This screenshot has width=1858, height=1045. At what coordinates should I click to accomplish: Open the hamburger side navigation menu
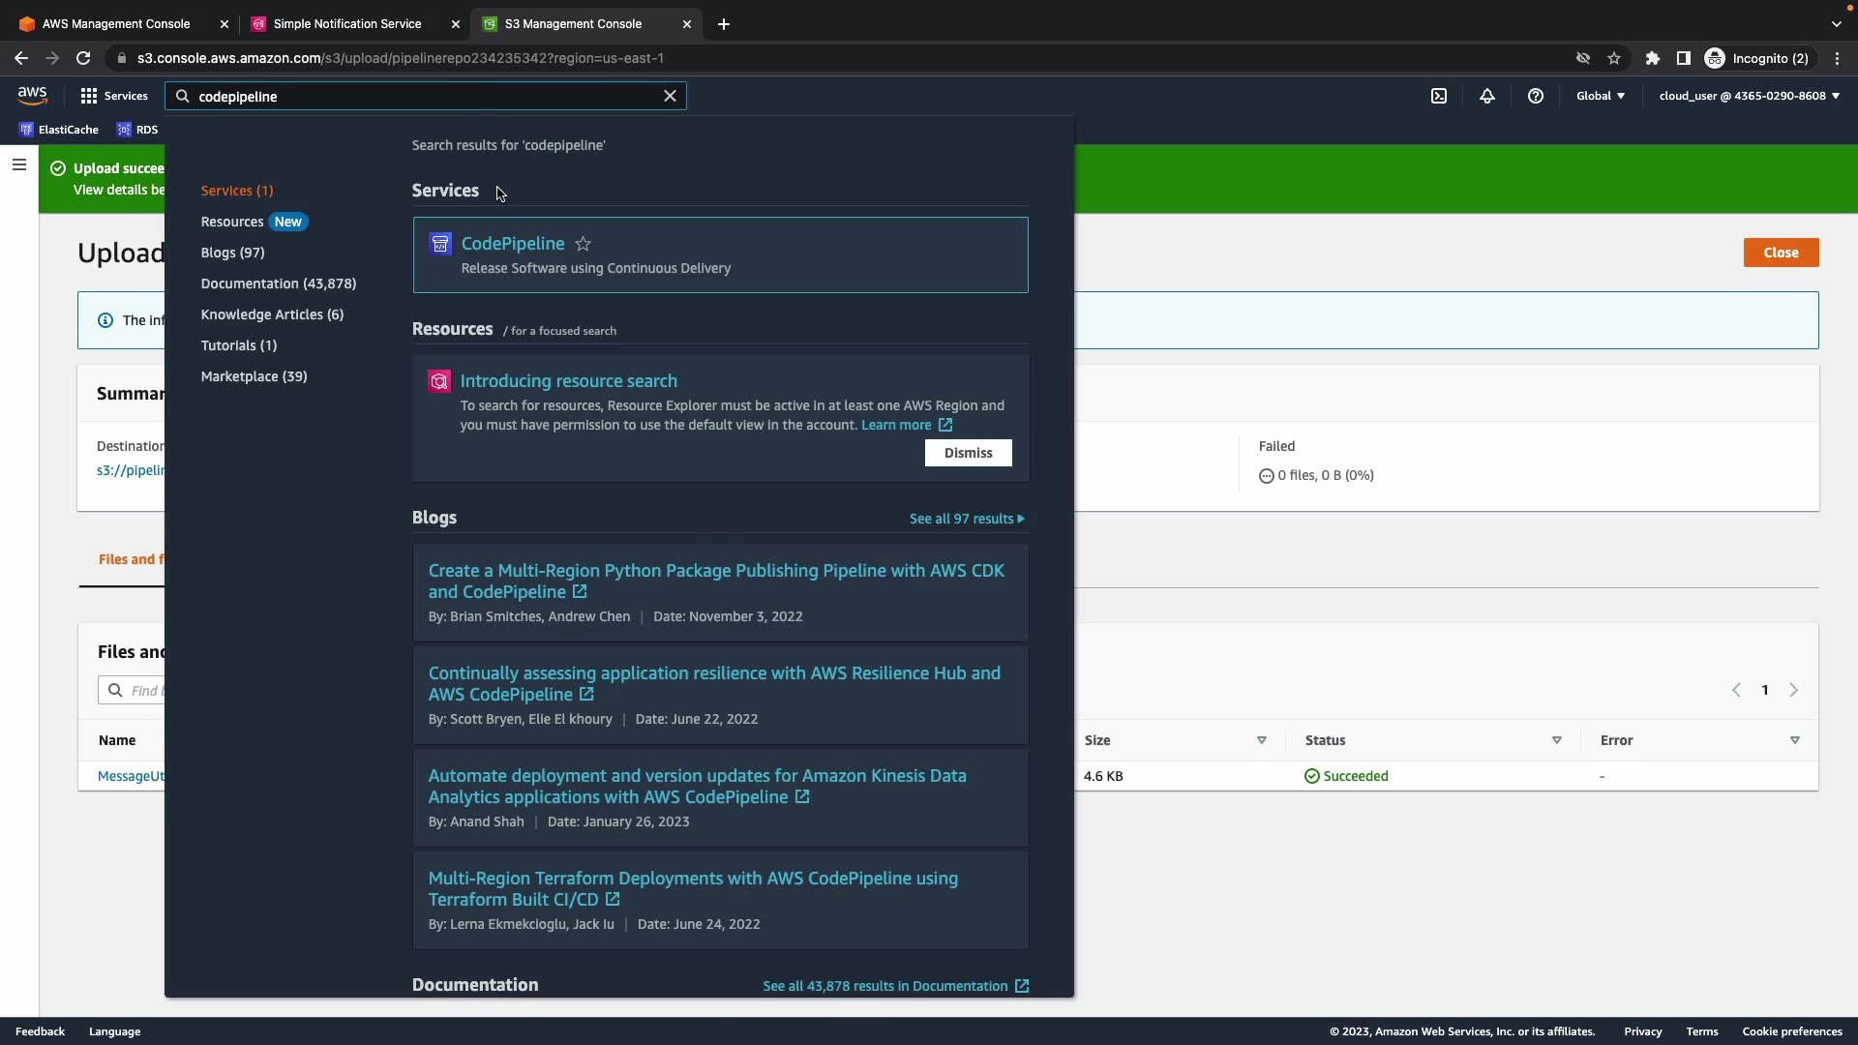18,164
